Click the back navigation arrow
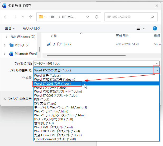Screen dimensions: 163x146 pyautogui.click(x=6, y=17)
